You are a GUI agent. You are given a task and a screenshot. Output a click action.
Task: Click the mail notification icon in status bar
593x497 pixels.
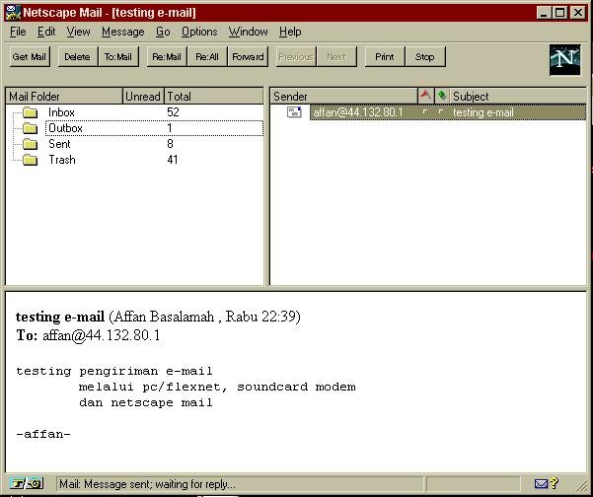[x=541, y=484]
